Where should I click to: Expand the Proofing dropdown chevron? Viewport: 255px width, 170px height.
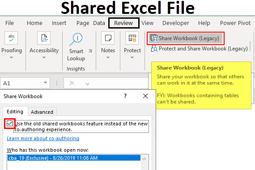pos(11,57)
